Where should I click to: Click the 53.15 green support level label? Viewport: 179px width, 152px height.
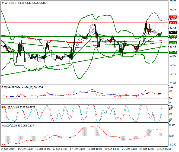(173, 52)
